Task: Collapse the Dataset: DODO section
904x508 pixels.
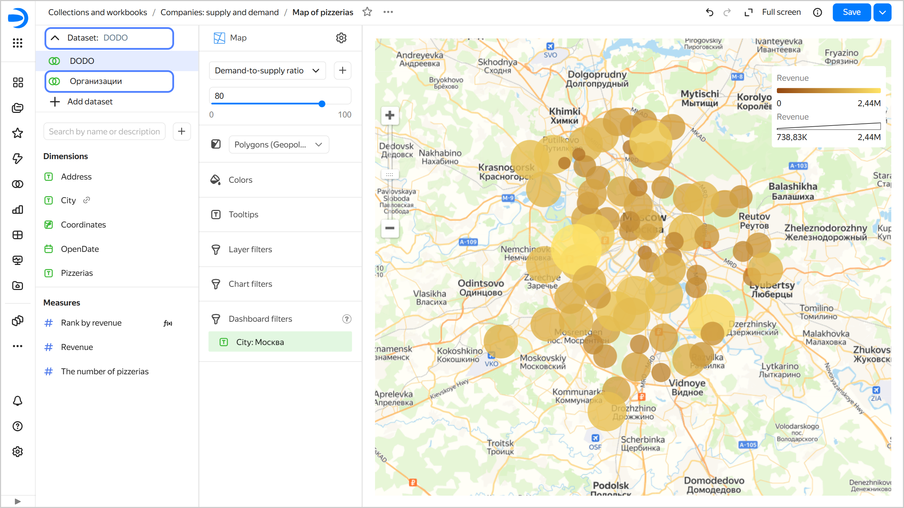Action: pyautogui.click(x=55, y=38)
